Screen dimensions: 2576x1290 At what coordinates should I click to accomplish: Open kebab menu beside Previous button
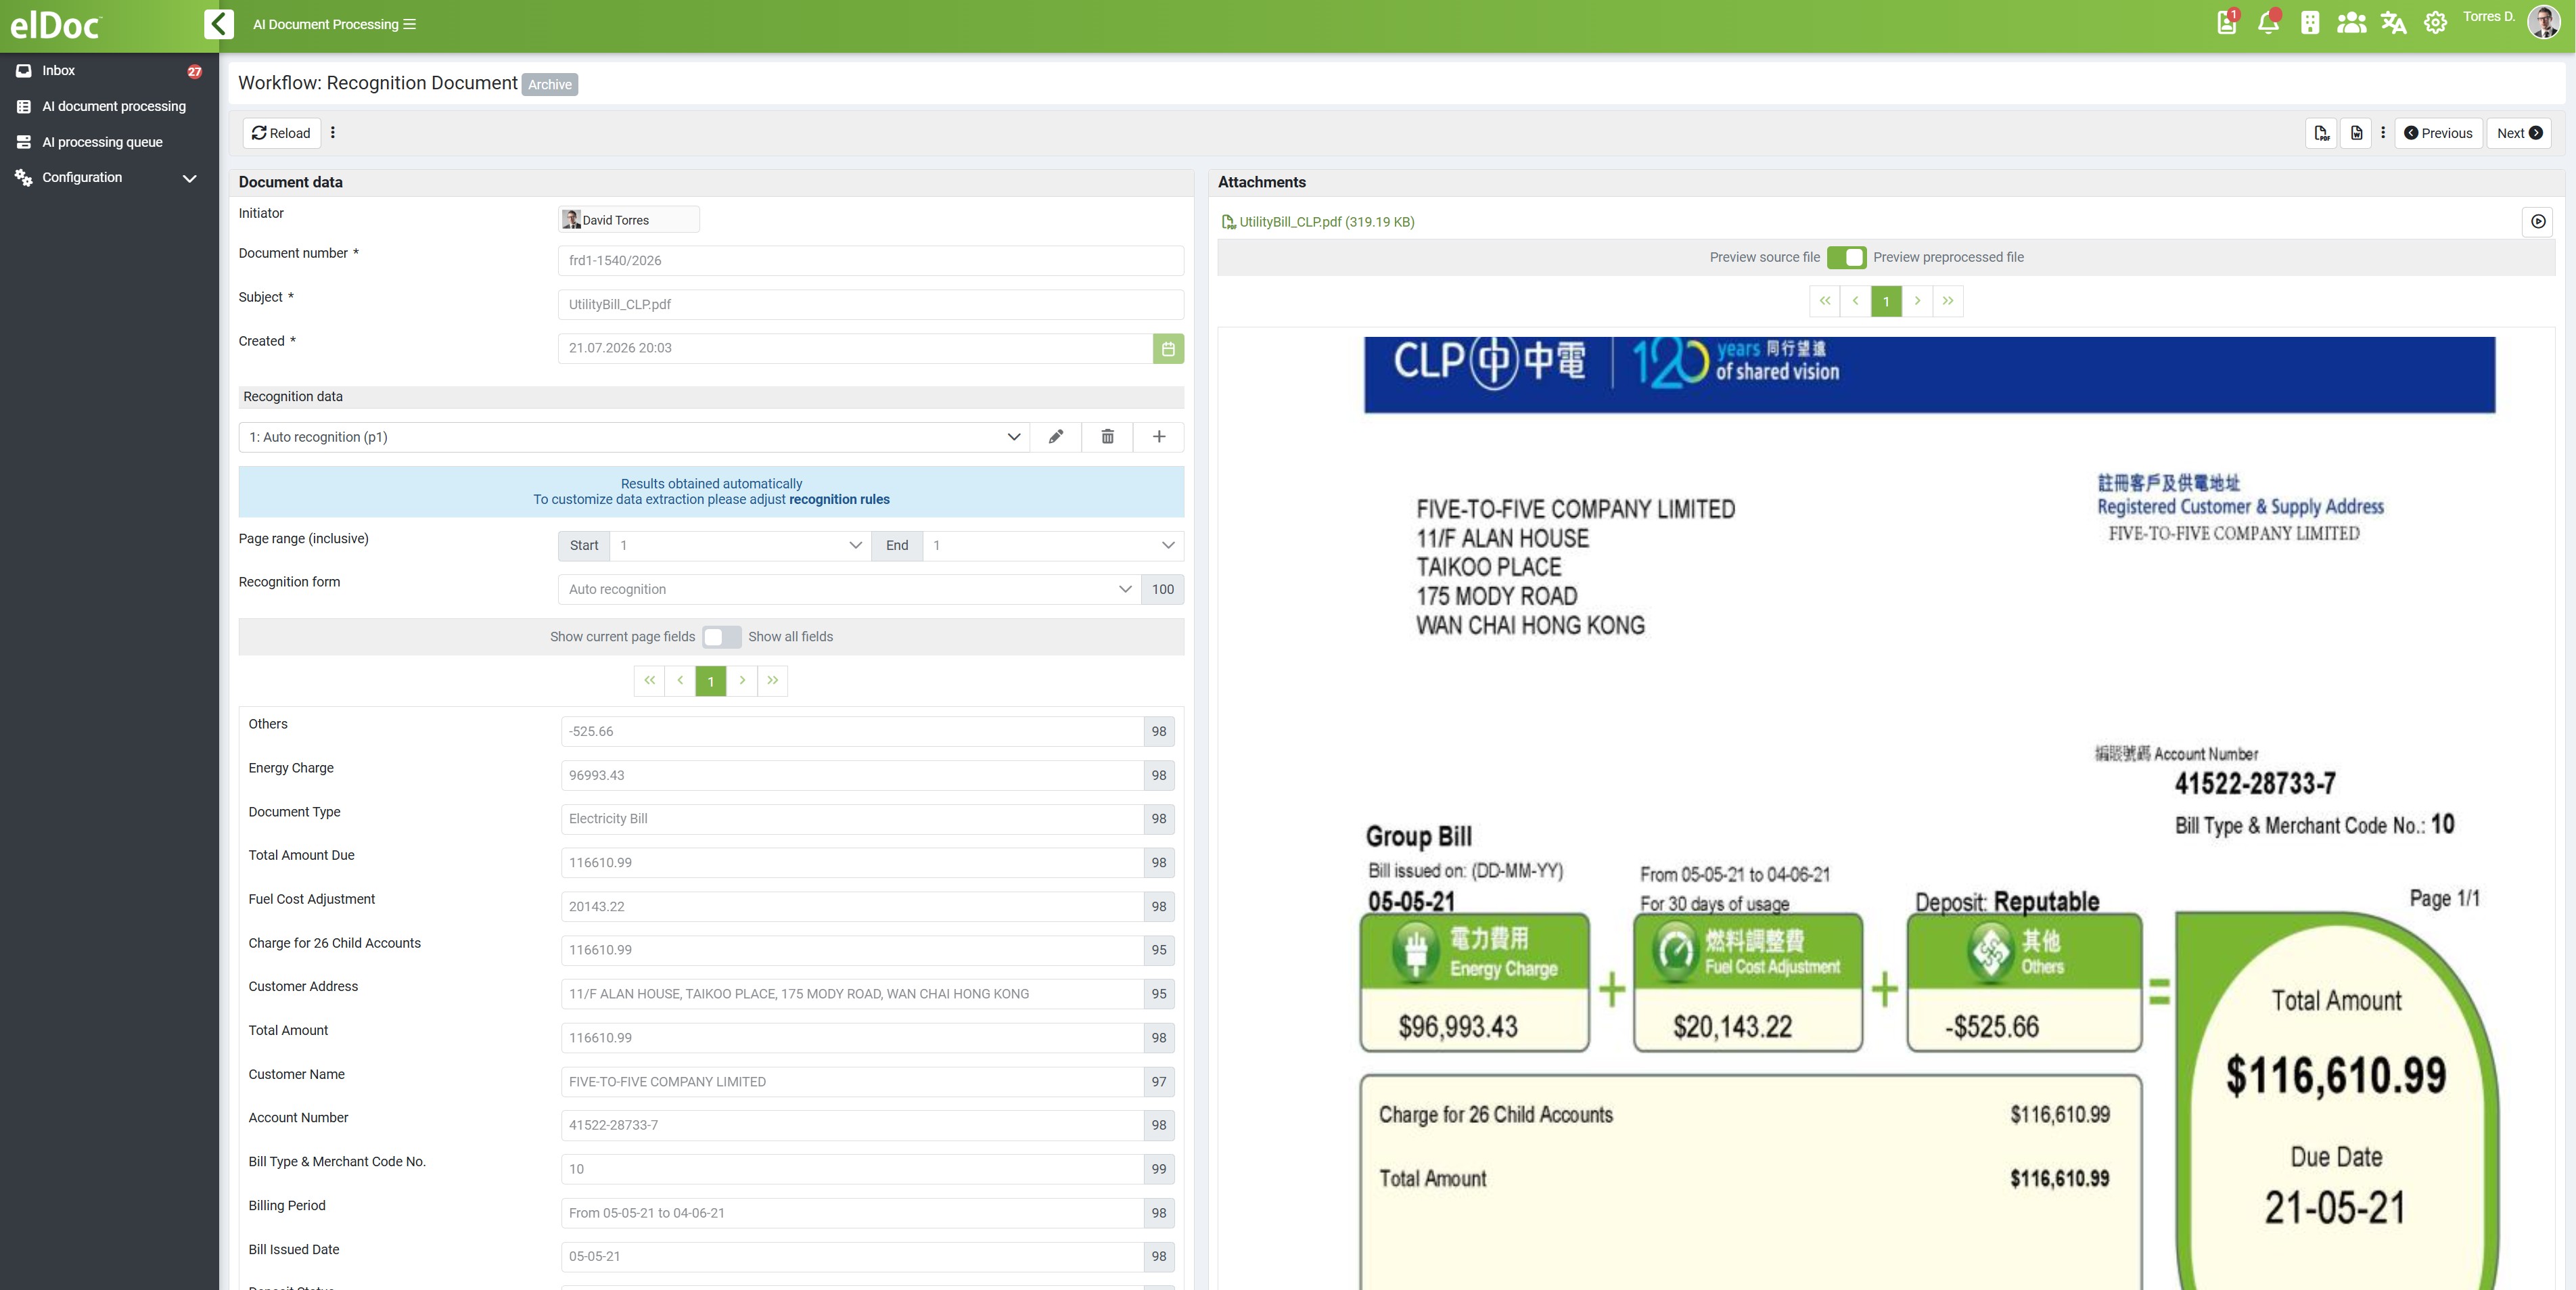coord(2383,133)
